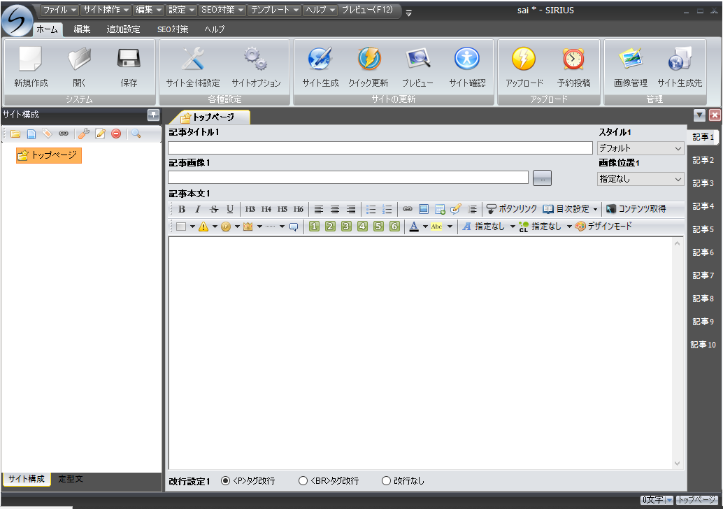
Task: Toggle デザインモード in the editor
Action: point(603,227)
